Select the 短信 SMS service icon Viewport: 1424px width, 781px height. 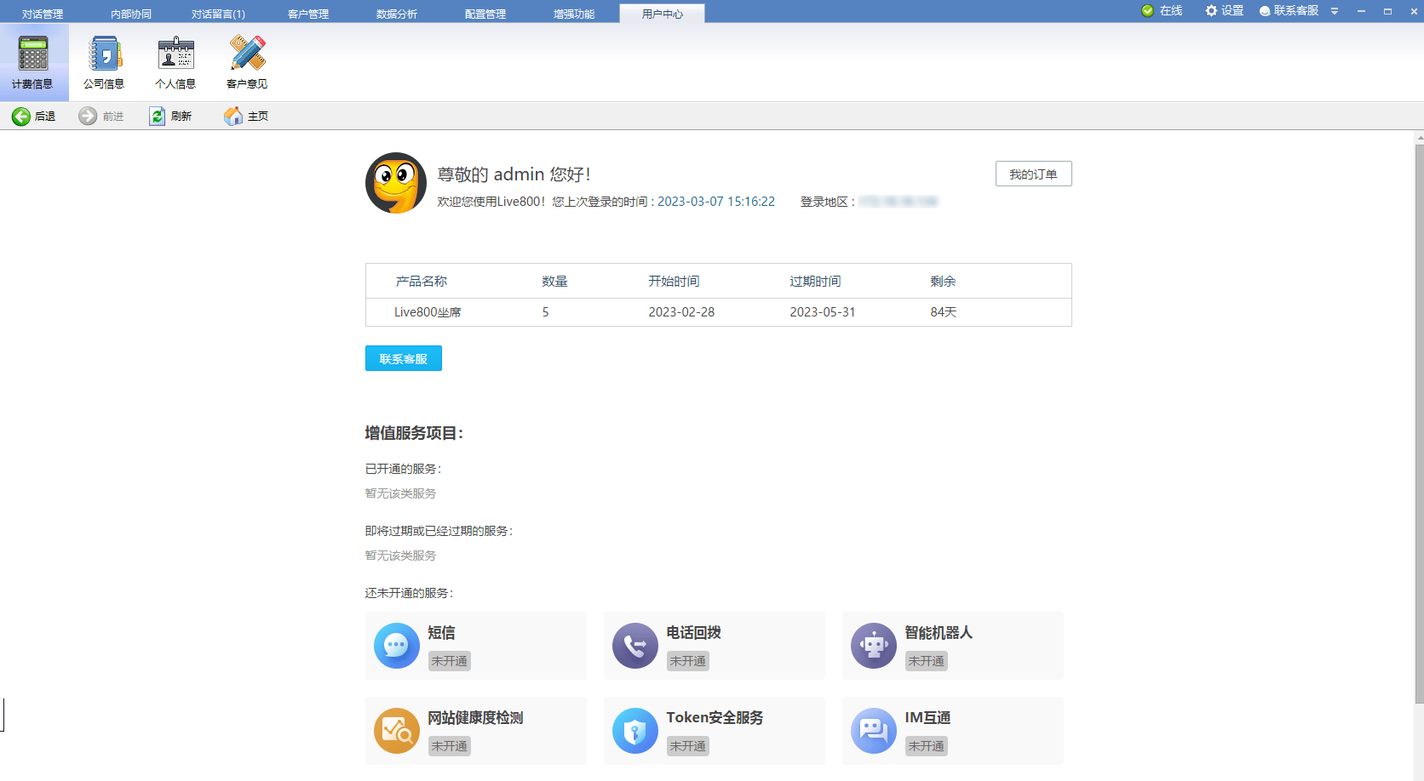396,646
